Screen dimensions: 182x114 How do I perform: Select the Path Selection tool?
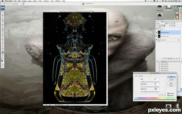[x=2, y=46]
